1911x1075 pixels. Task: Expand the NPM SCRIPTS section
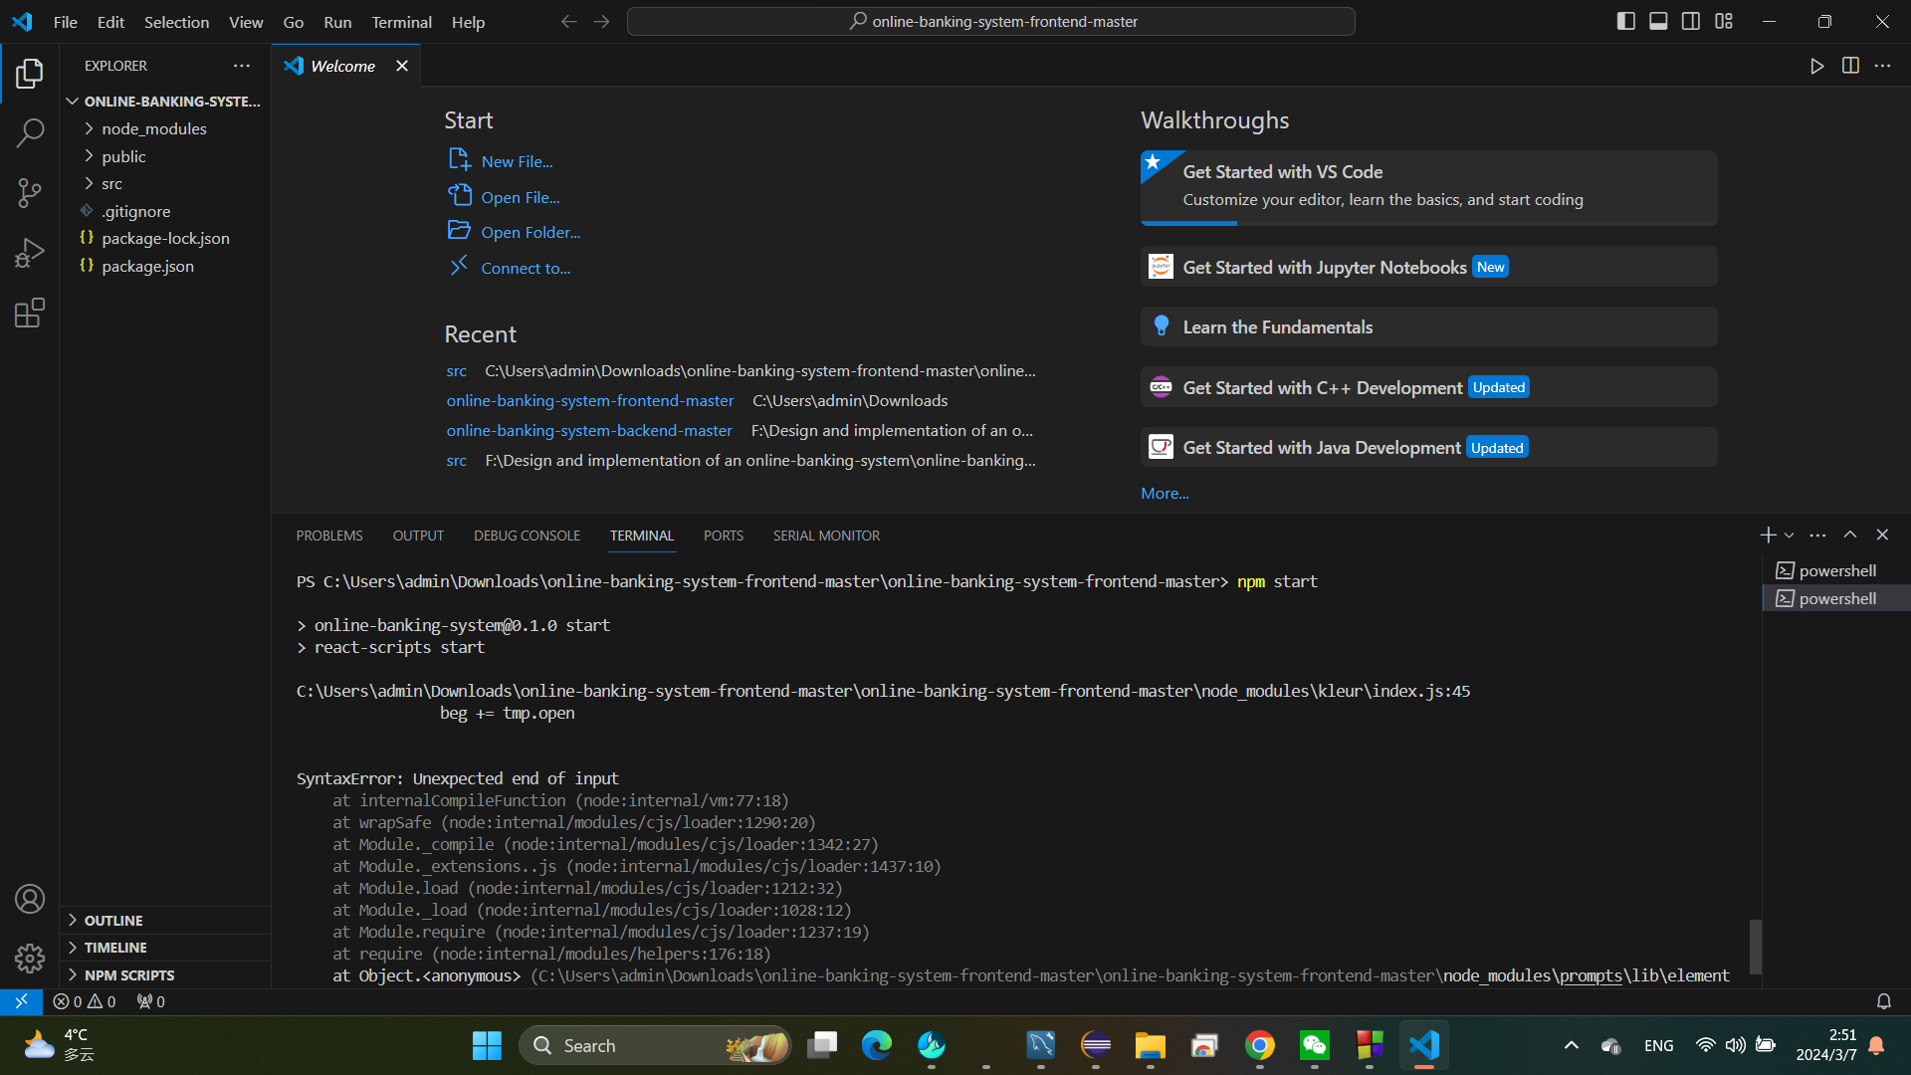(x=129, y=975)
